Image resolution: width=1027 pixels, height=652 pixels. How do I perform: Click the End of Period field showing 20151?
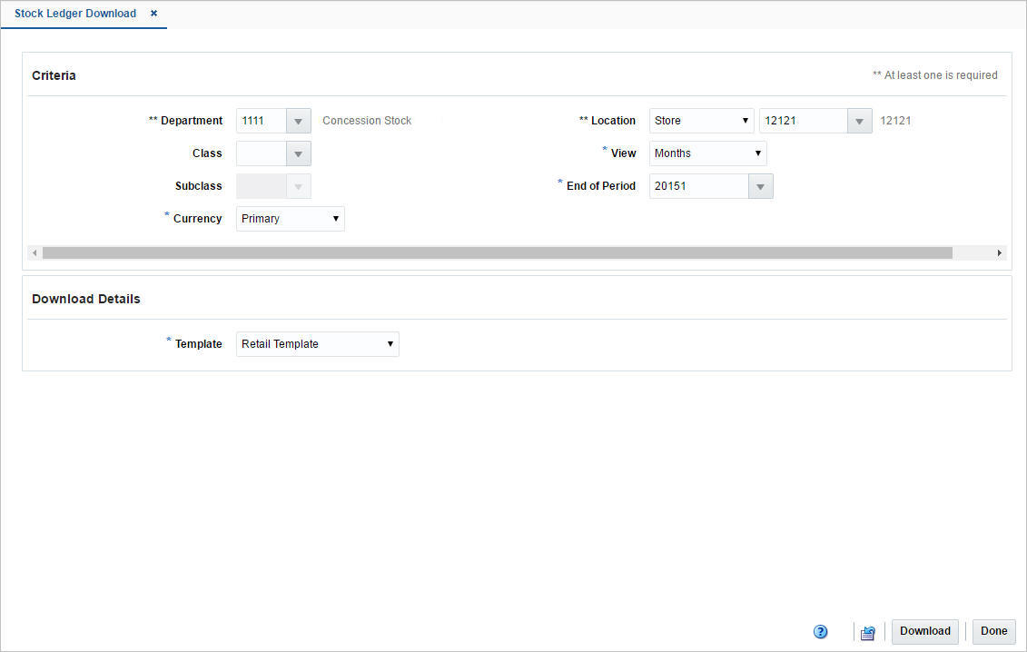697,185
